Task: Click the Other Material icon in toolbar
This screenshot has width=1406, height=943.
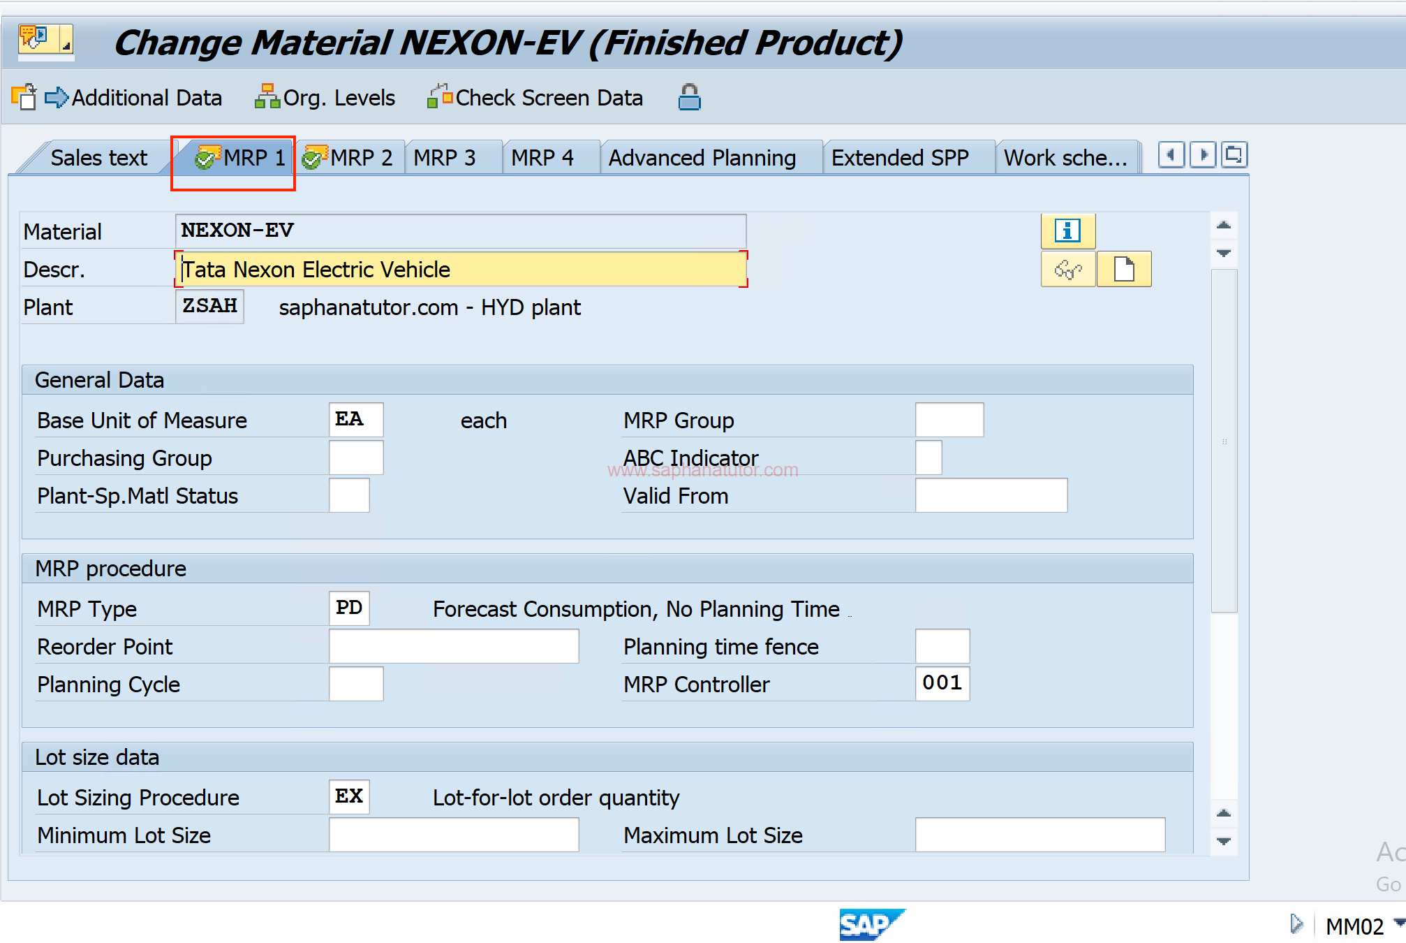Action: 24,97
